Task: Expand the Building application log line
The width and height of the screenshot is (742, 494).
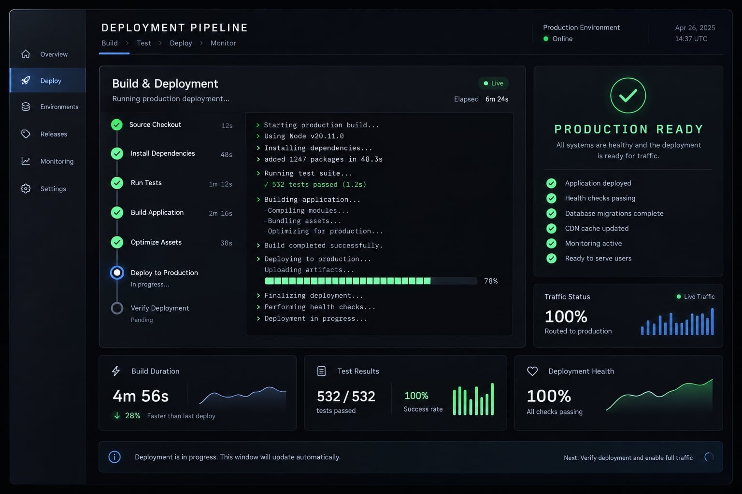Action: tap(258, 199)
